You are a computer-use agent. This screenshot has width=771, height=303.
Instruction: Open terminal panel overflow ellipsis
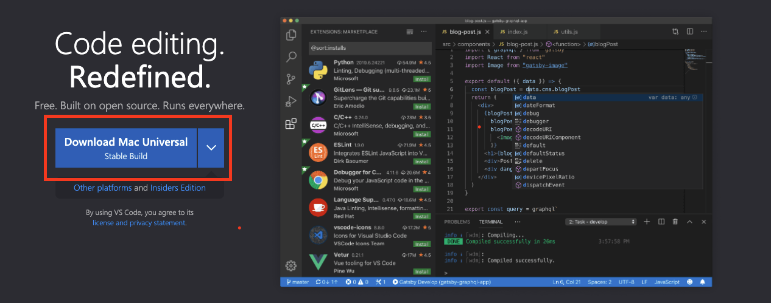pos(518,222)
